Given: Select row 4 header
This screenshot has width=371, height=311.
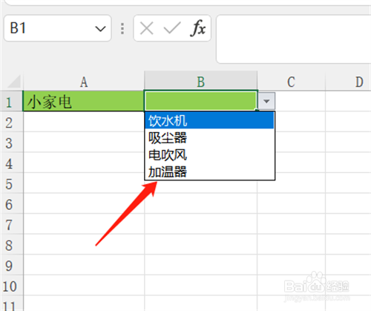Looking at the screenshot, I should pyautogui.click(x=11, y=163).
